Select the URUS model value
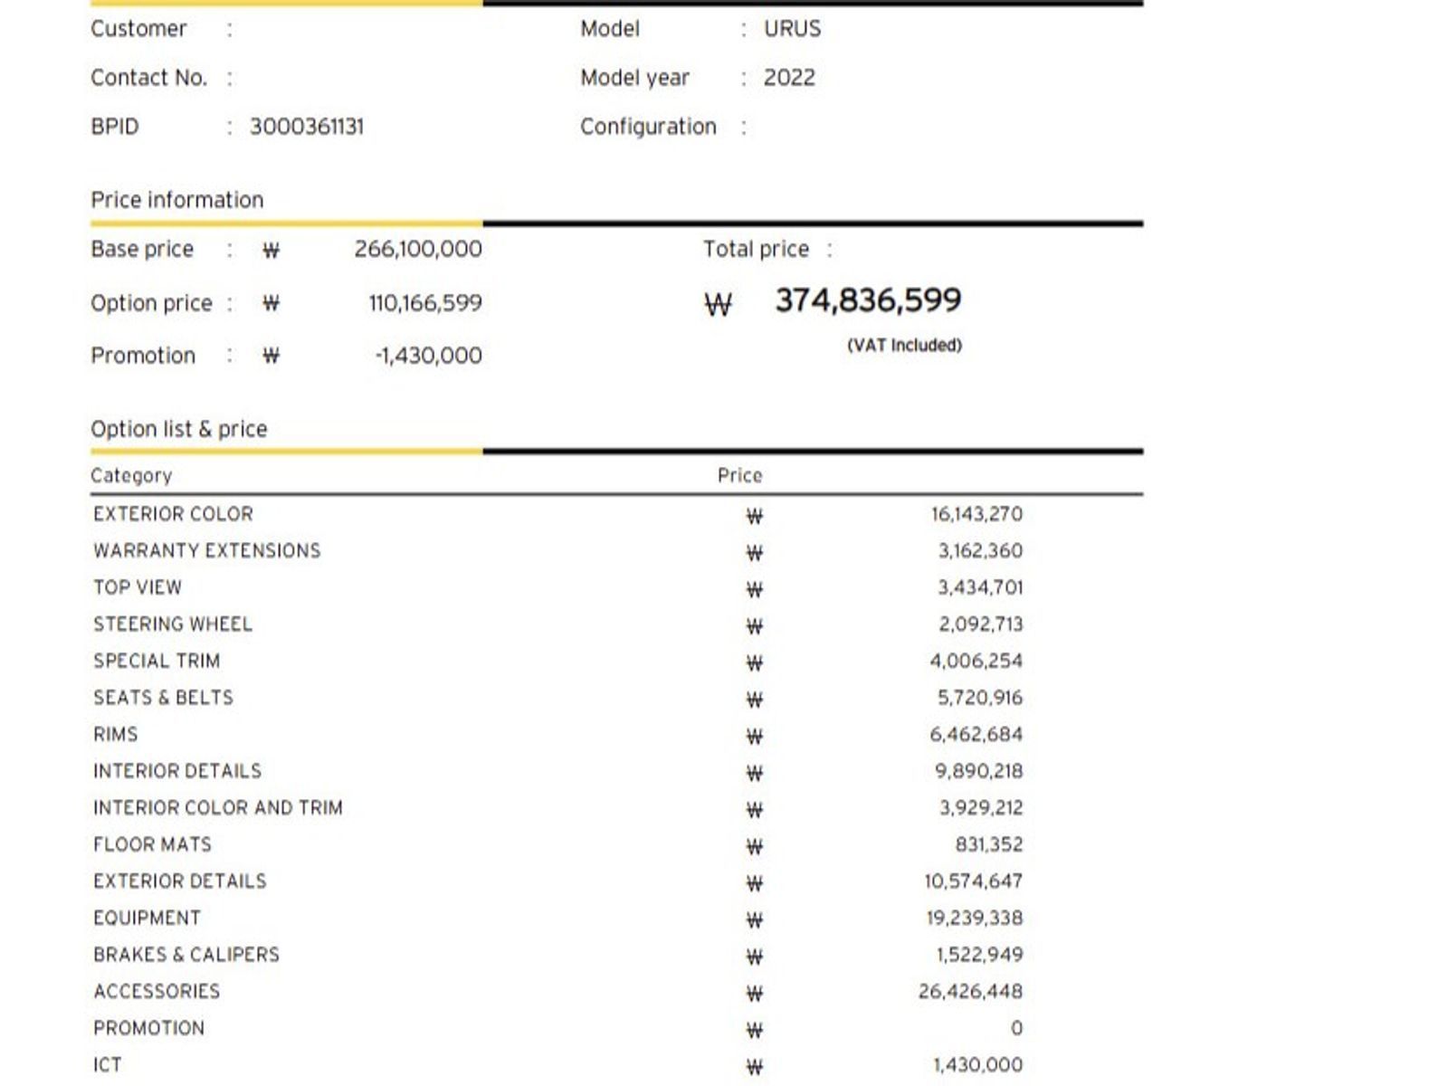The image size is (1448, 1086). click(792, 29)
